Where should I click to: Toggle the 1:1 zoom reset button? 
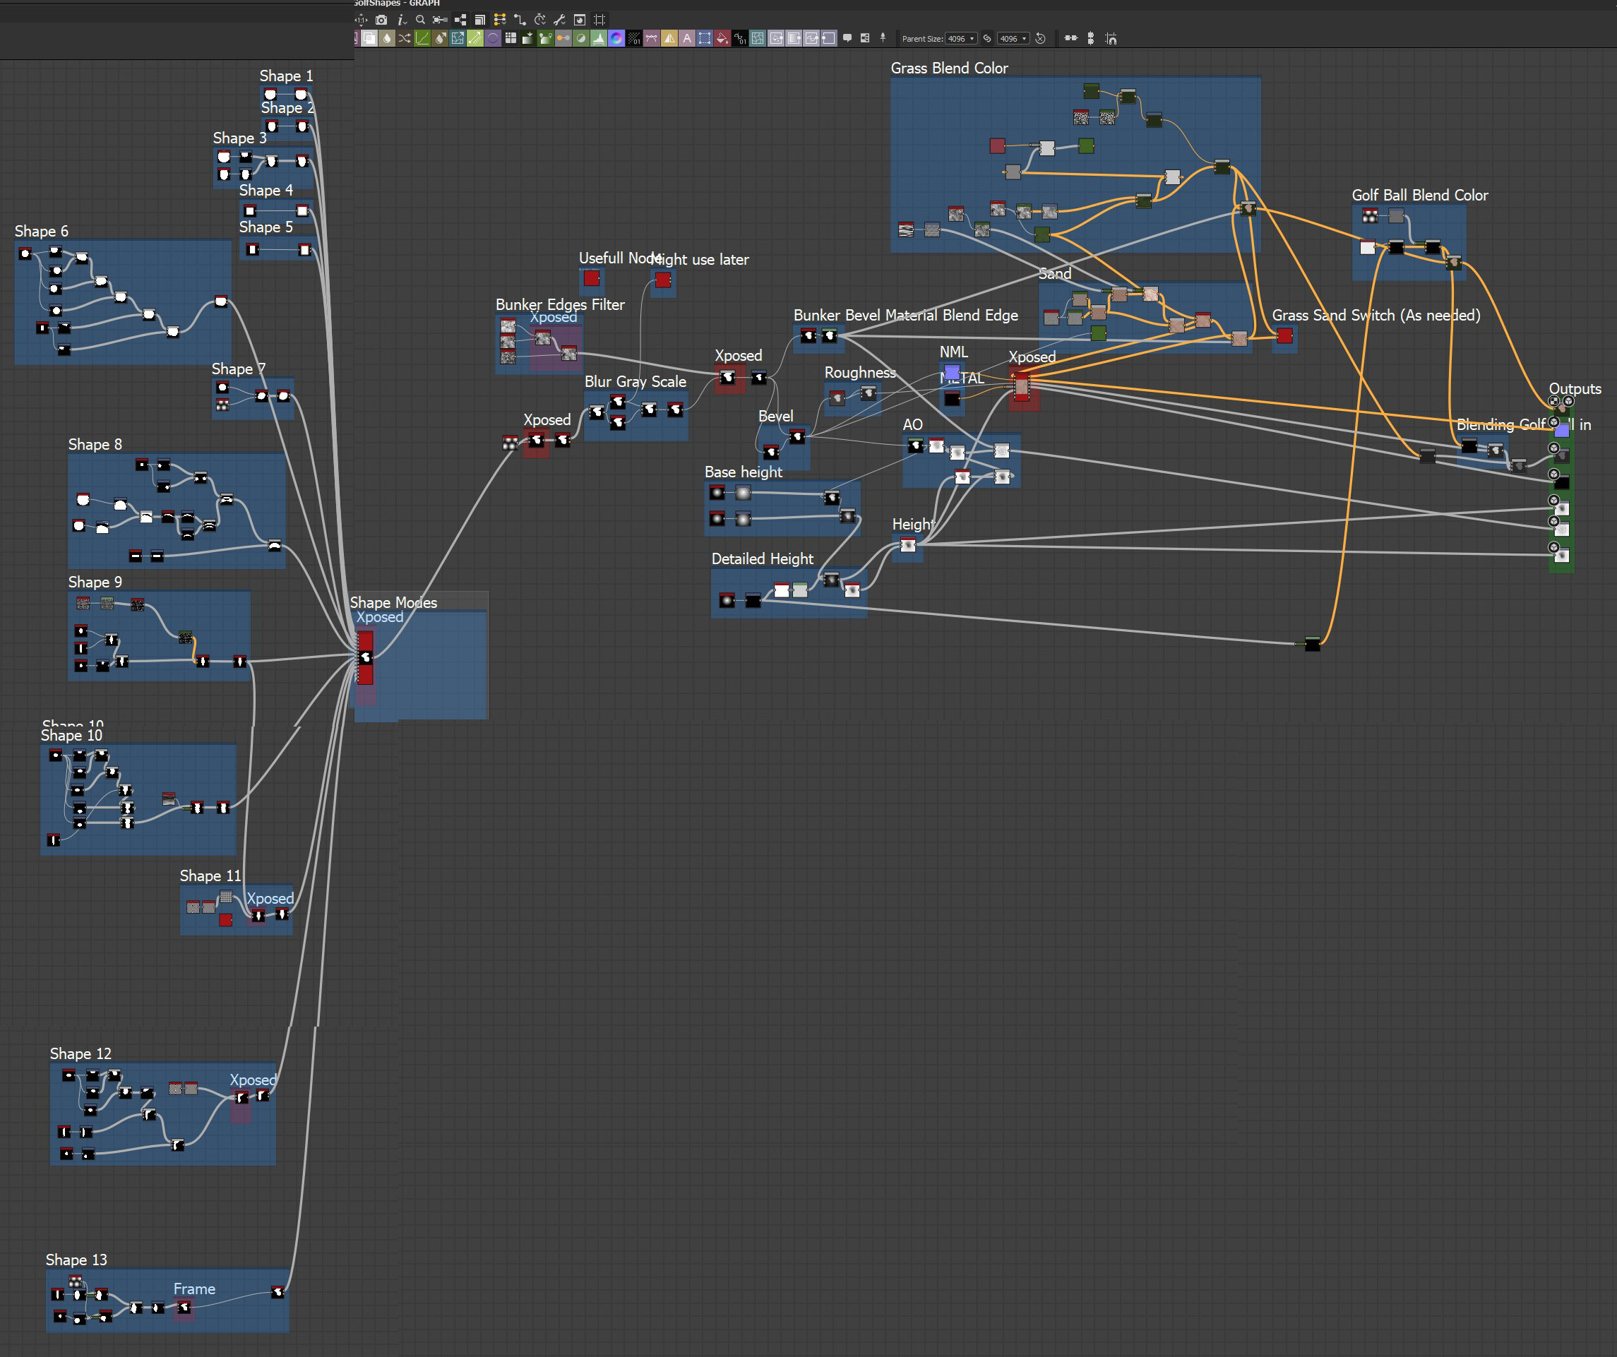(361, 20)
